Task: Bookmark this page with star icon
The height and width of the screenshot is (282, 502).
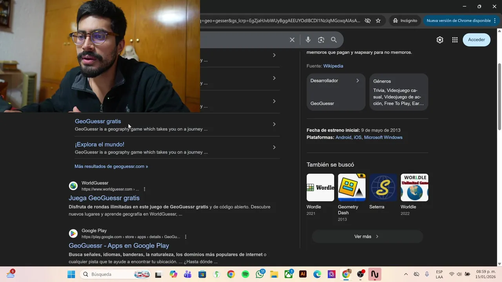Action: (378, 20)
